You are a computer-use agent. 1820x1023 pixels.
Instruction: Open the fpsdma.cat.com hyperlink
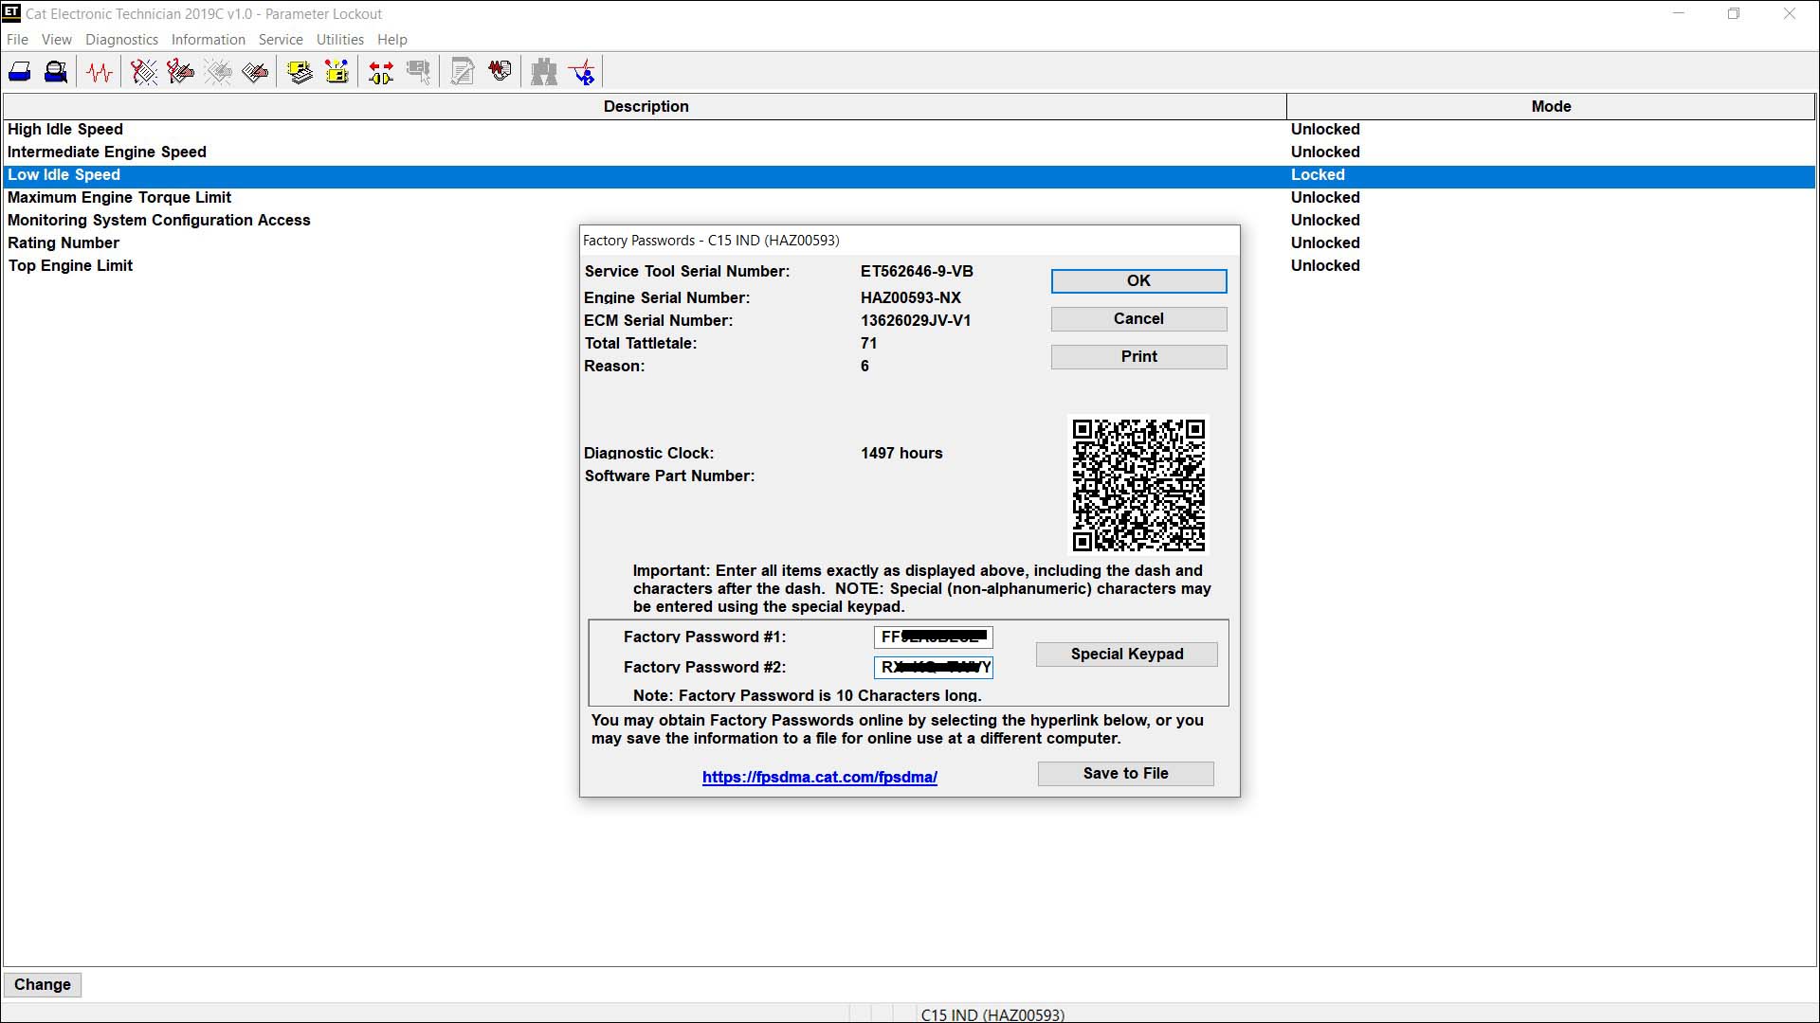click(x=819, y=777)
